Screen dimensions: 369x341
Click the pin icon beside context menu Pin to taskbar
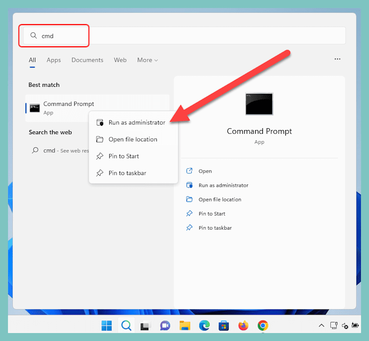point(100,173)
